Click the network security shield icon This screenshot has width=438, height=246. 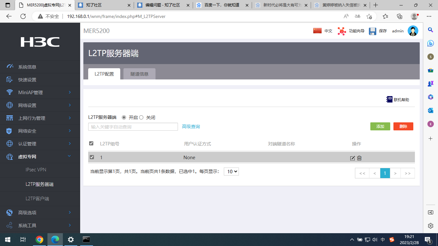pyautogui.click(x=10, y=131)
